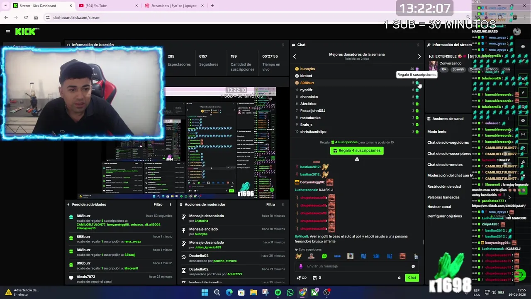Select PascaljohnSSJ in the top donors list
This screenshot has height=299, width=531.
pyautogui.click(x=313, y=111)
